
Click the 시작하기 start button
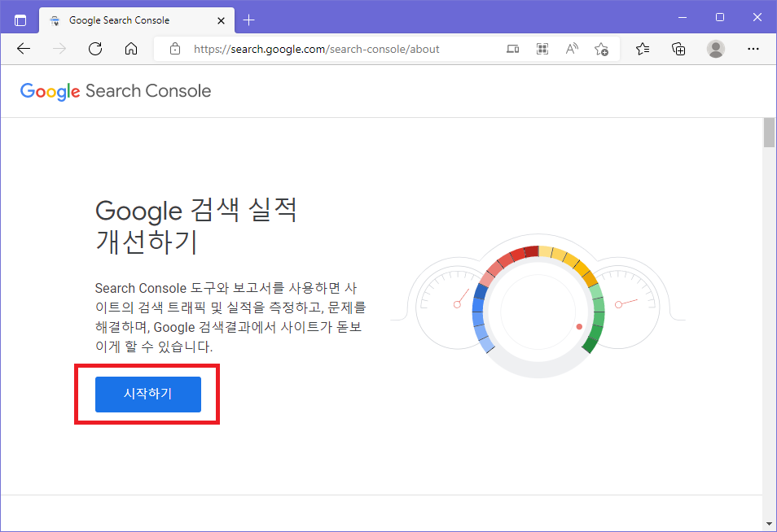click(x=148, y=394)
